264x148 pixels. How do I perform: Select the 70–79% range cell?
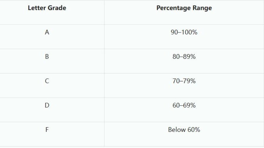(184, 81)
